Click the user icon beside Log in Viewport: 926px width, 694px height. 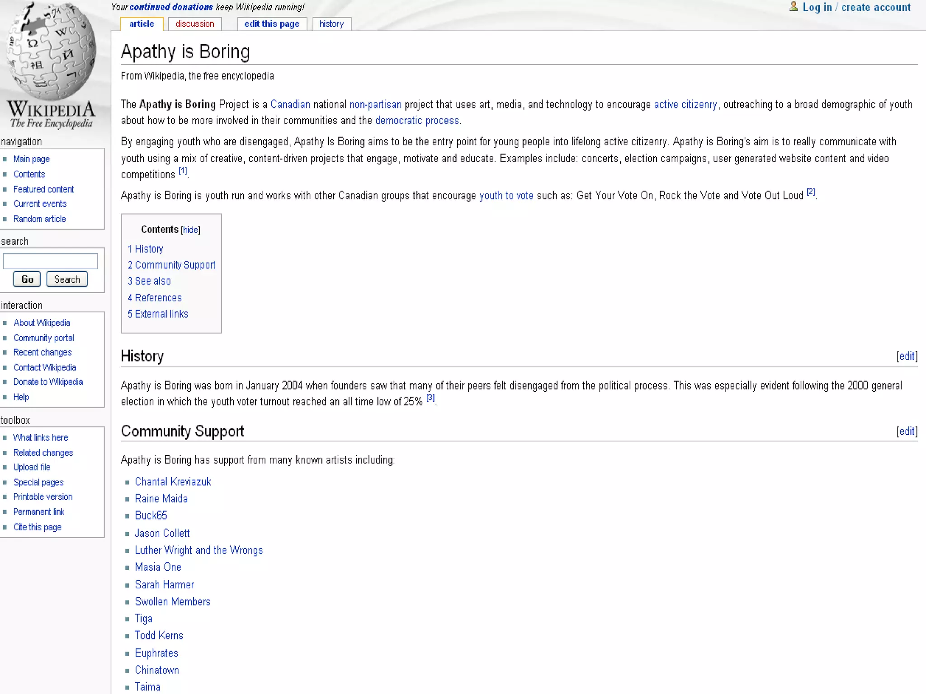coord(793,6)
